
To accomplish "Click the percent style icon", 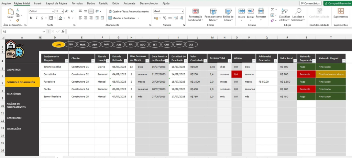I will (165, 18).
